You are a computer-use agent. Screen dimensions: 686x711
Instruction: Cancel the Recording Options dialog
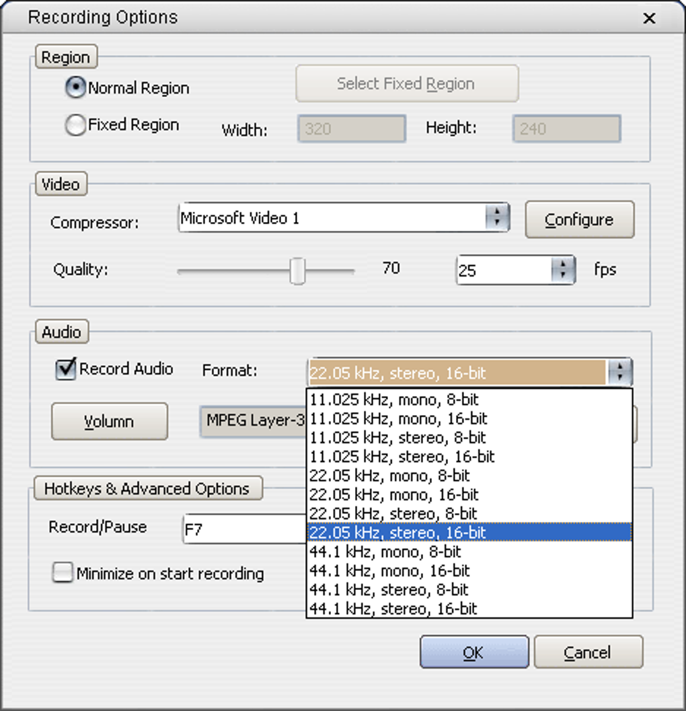[x=588, y=652]
